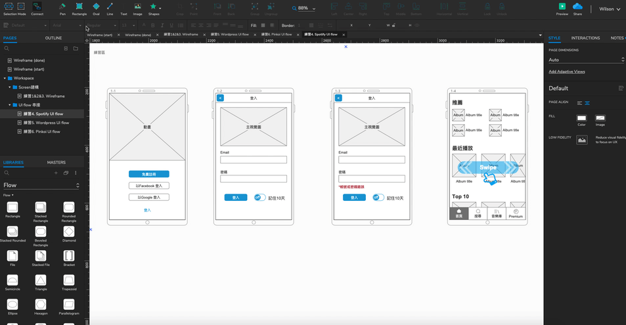Viewport: 626px width, 325px height.
Task: Choose intersected Selection Mode icon
Action: coord(9,7)
